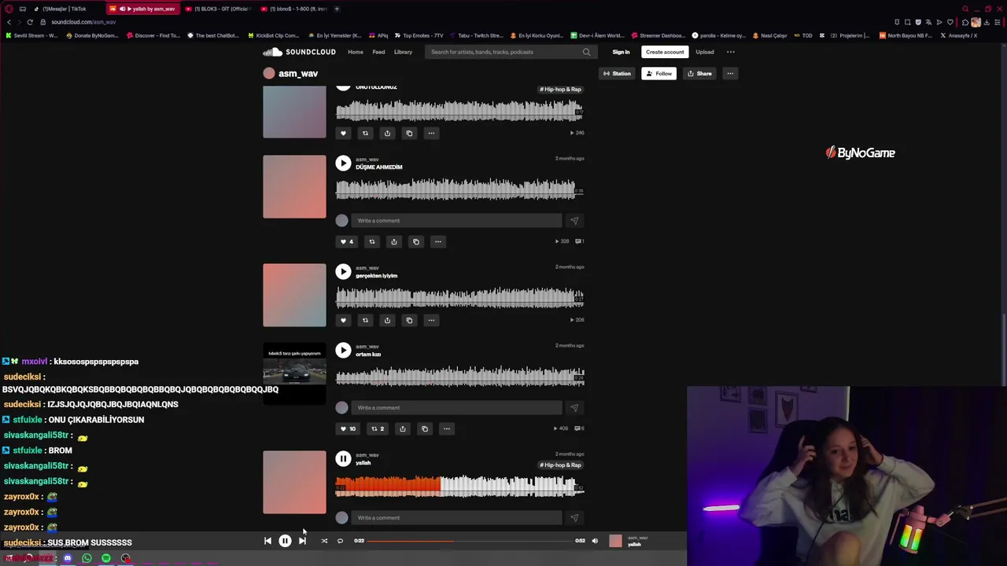This screenshot has width=1007, height=566.
Task: Share the asm_wav profile
Action: point(699,73)
